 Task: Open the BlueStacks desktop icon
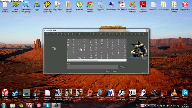[x=16, y=7]
